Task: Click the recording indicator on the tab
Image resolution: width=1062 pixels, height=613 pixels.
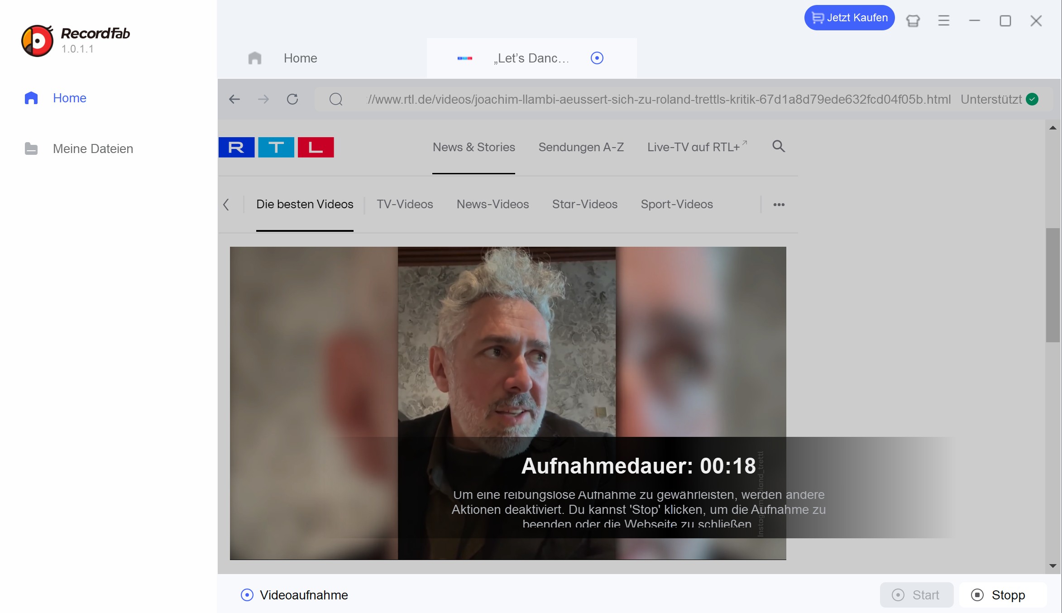Action: click(597, 58)
